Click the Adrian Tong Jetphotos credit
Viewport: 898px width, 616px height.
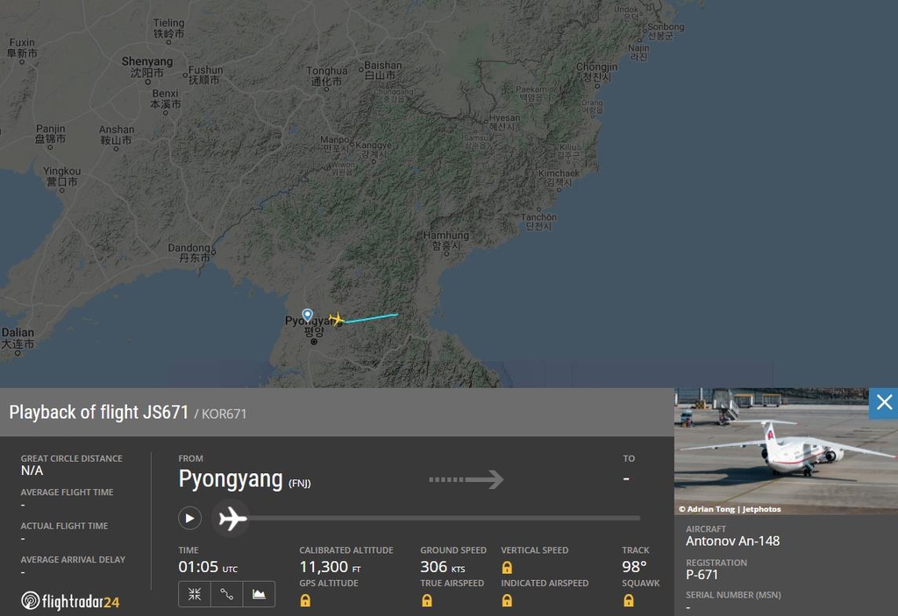tap(730, 509)
